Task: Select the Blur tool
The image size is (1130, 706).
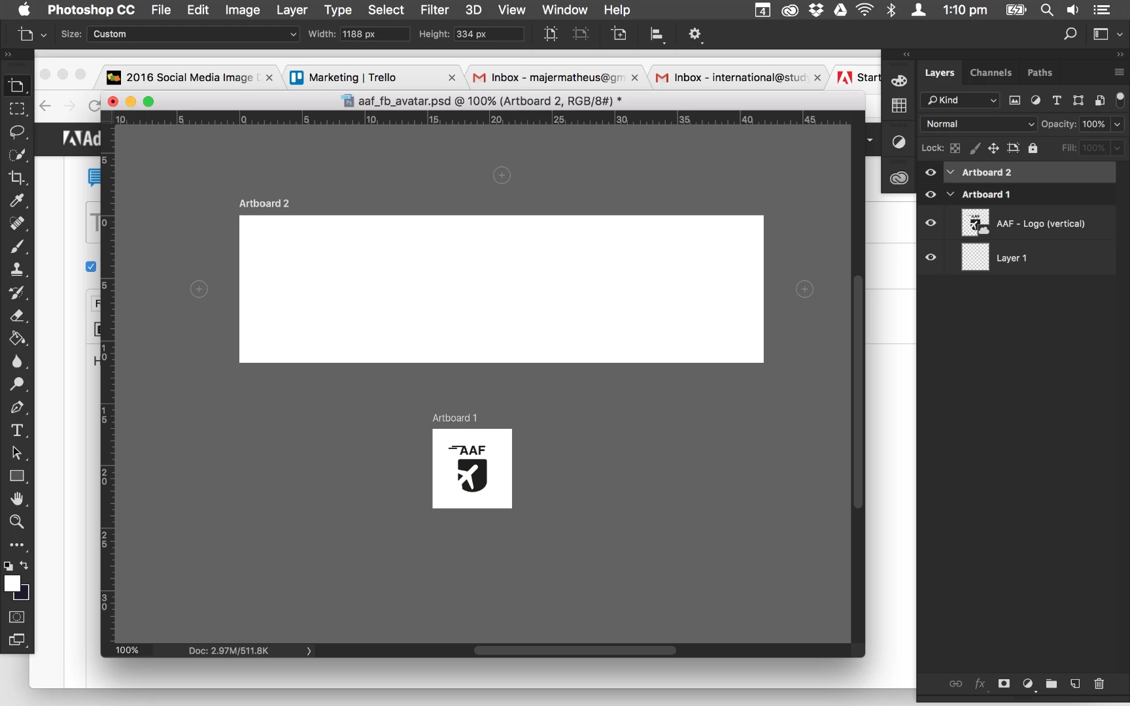Action: point(17,361)
